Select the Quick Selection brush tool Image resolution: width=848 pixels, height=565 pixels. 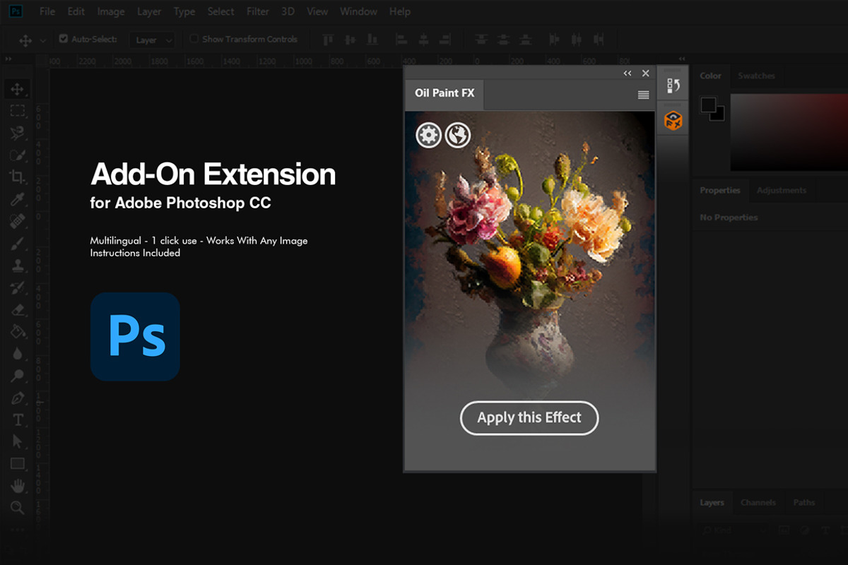click(x=18, y=155)
